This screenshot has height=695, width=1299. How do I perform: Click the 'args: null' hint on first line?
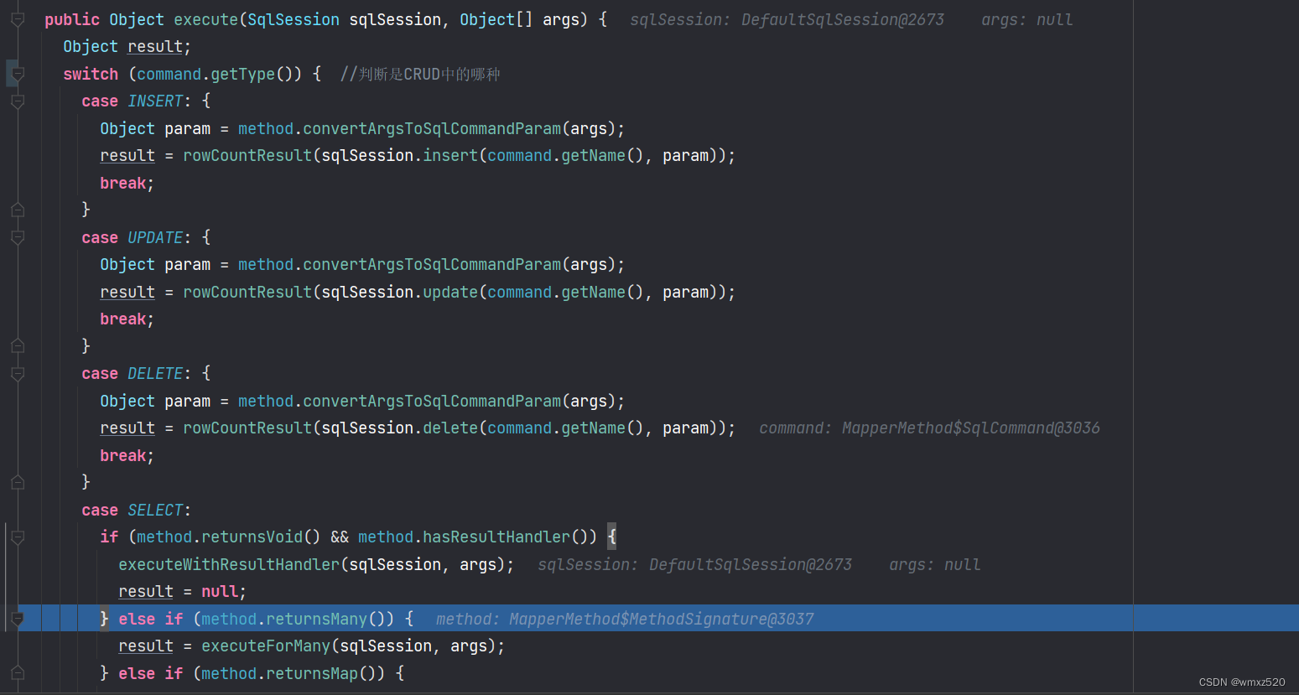point(1026,19)
